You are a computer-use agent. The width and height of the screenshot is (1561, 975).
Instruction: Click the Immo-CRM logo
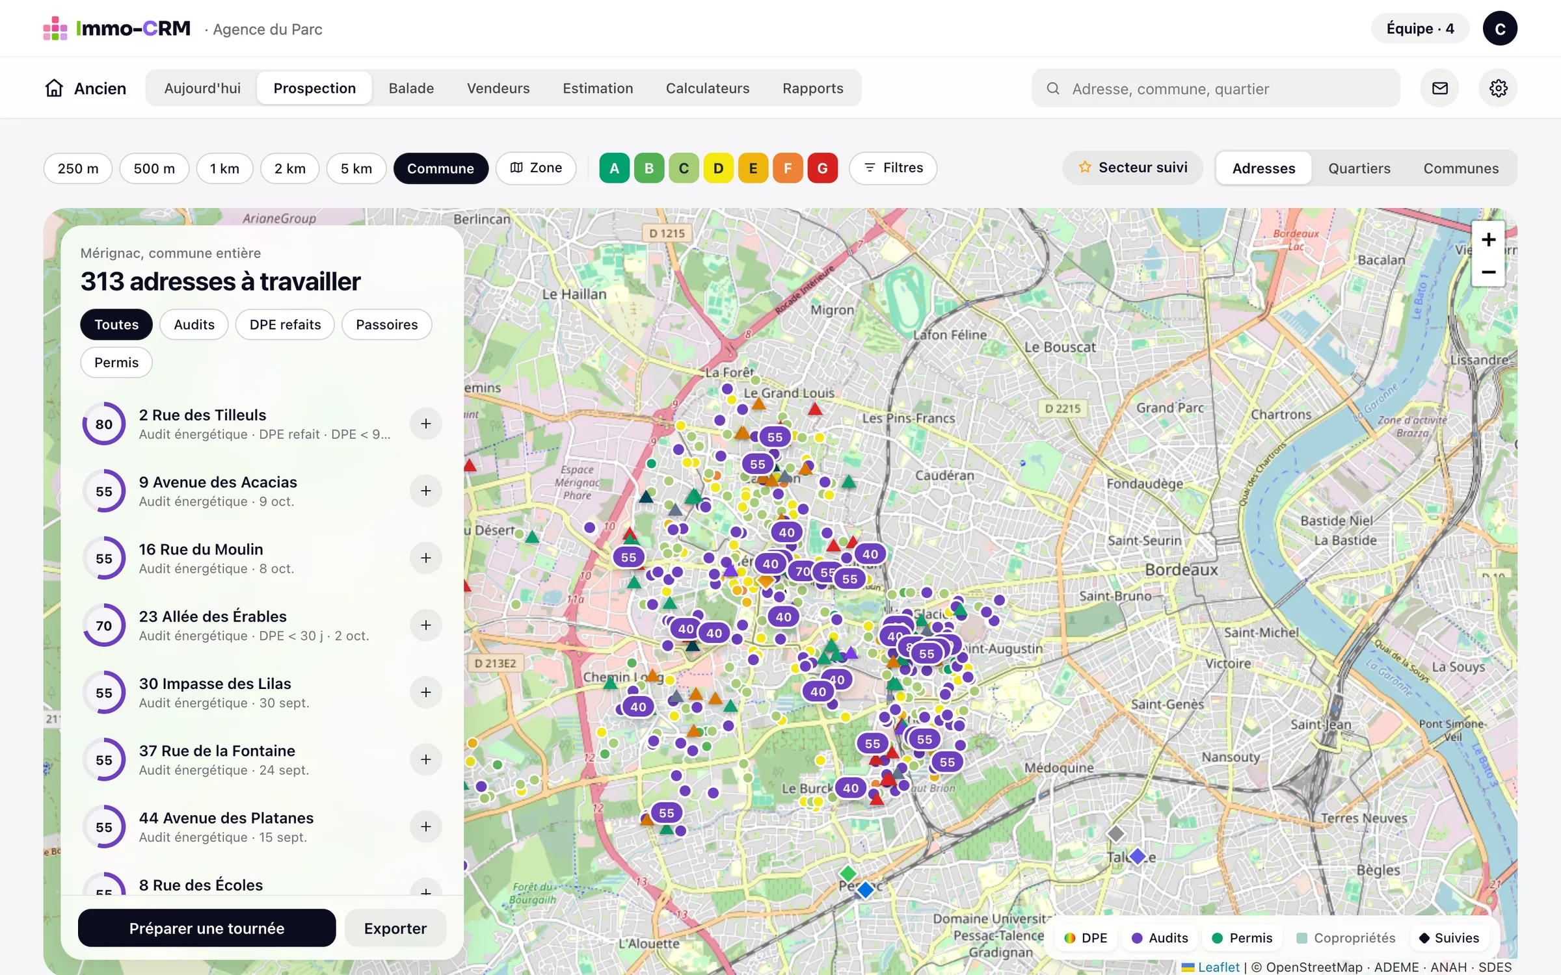pyautogui.click(x=117, y=29)
